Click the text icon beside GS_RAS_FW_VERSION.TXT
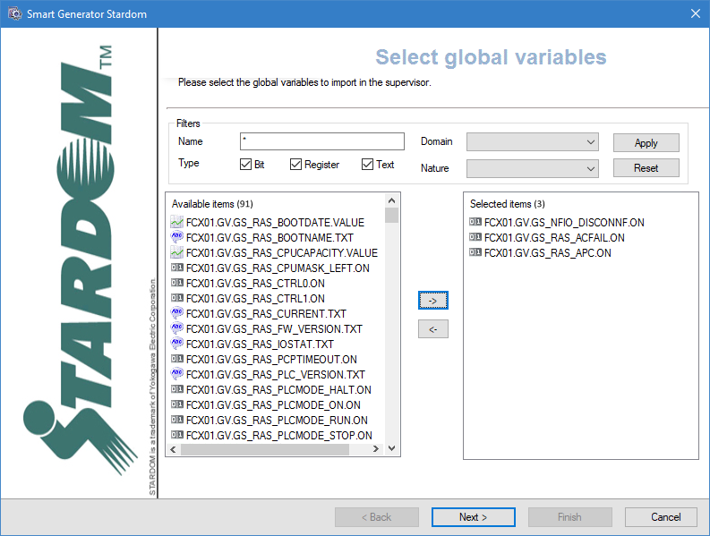The height and width of the screenshot is (536, 710). tap(176, 328)
